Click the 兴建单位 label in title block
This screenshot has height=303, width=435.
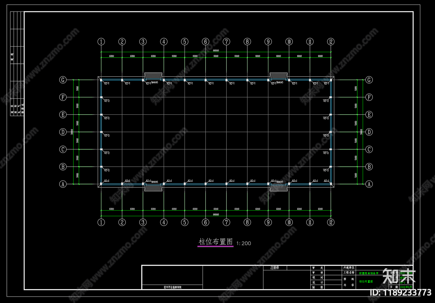click(x=349, y=268)
